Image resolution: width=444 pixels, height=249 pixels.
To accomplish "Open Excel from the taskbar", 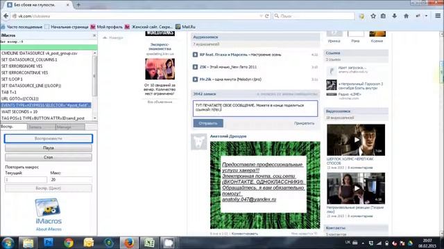I will [x=149, y=243].
